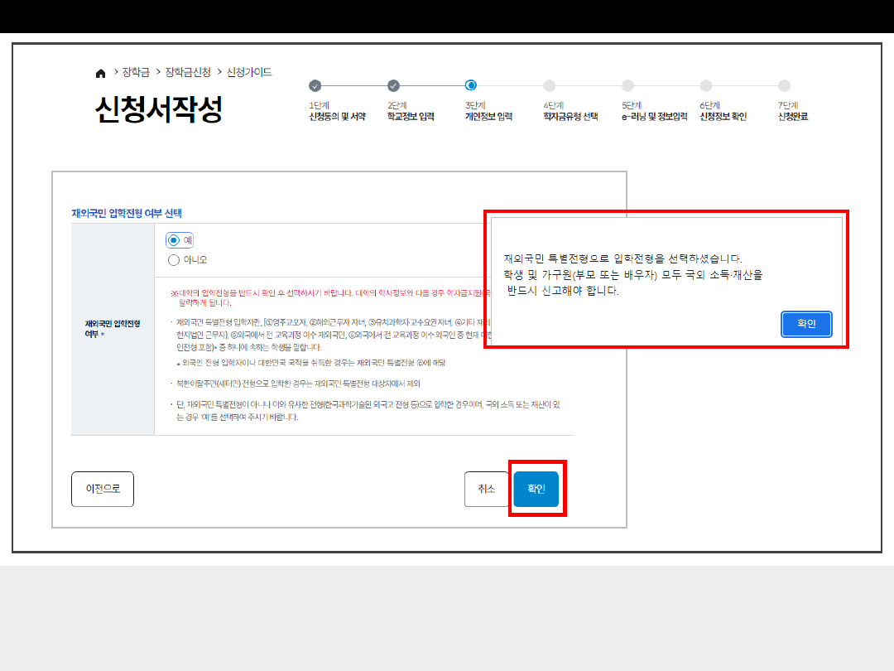This screenshot has height=671, width=894.
Task: Confirm the popup message with its 확인 button
Action: [x=805, y=324]
